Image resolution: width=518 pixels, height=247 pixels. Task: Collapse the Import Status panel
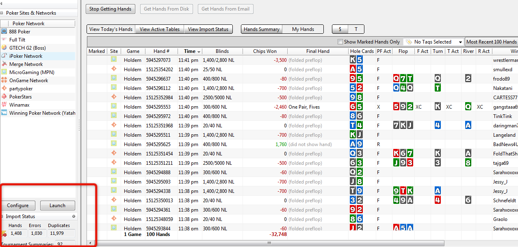tap(2, 216)
